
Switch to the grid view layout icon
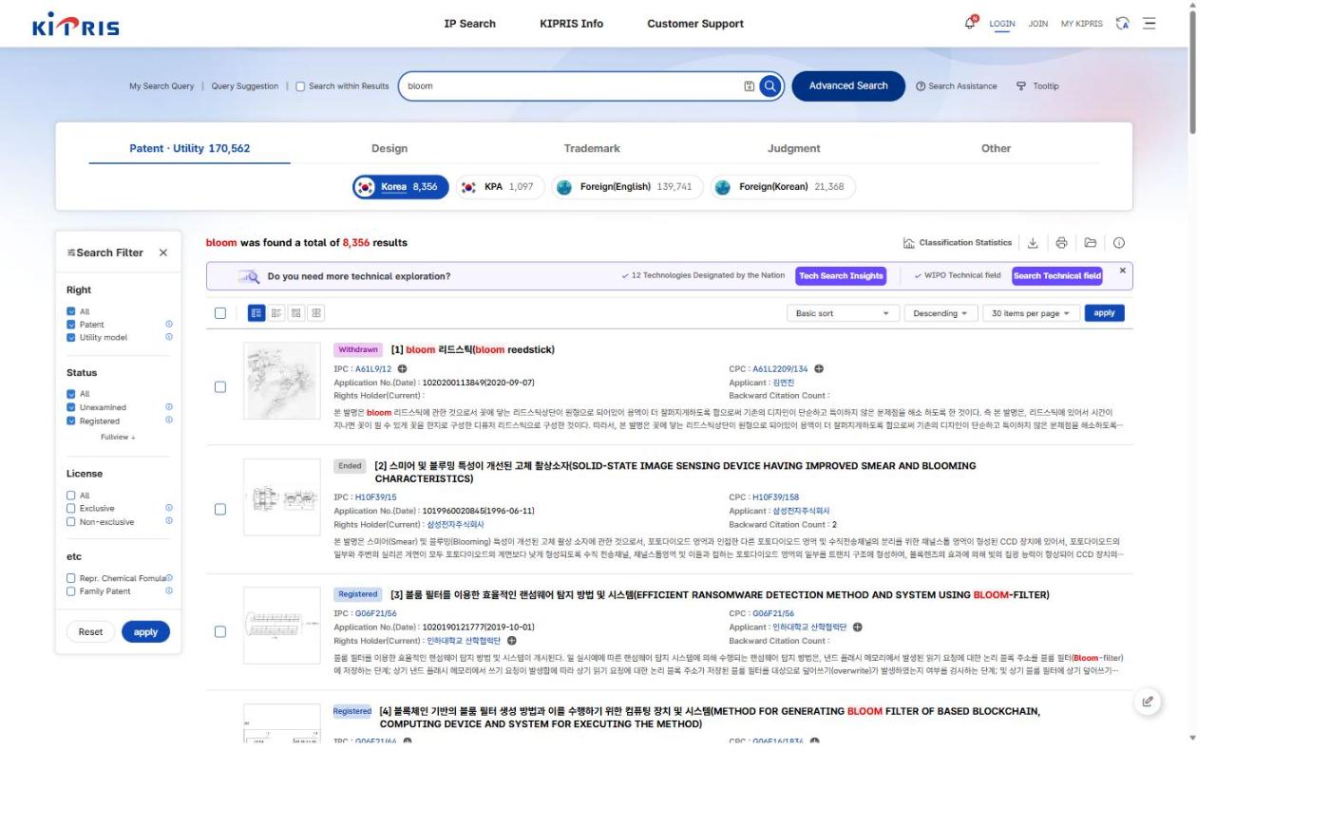point(296,312)
